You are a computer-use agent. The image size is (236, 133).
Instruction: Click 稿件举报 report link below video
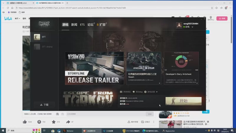coord(133,122)
